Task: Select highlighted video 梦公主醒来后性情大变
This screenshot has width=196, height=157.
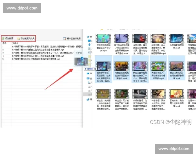Action: pyautogui.click(x=140, y=69)
